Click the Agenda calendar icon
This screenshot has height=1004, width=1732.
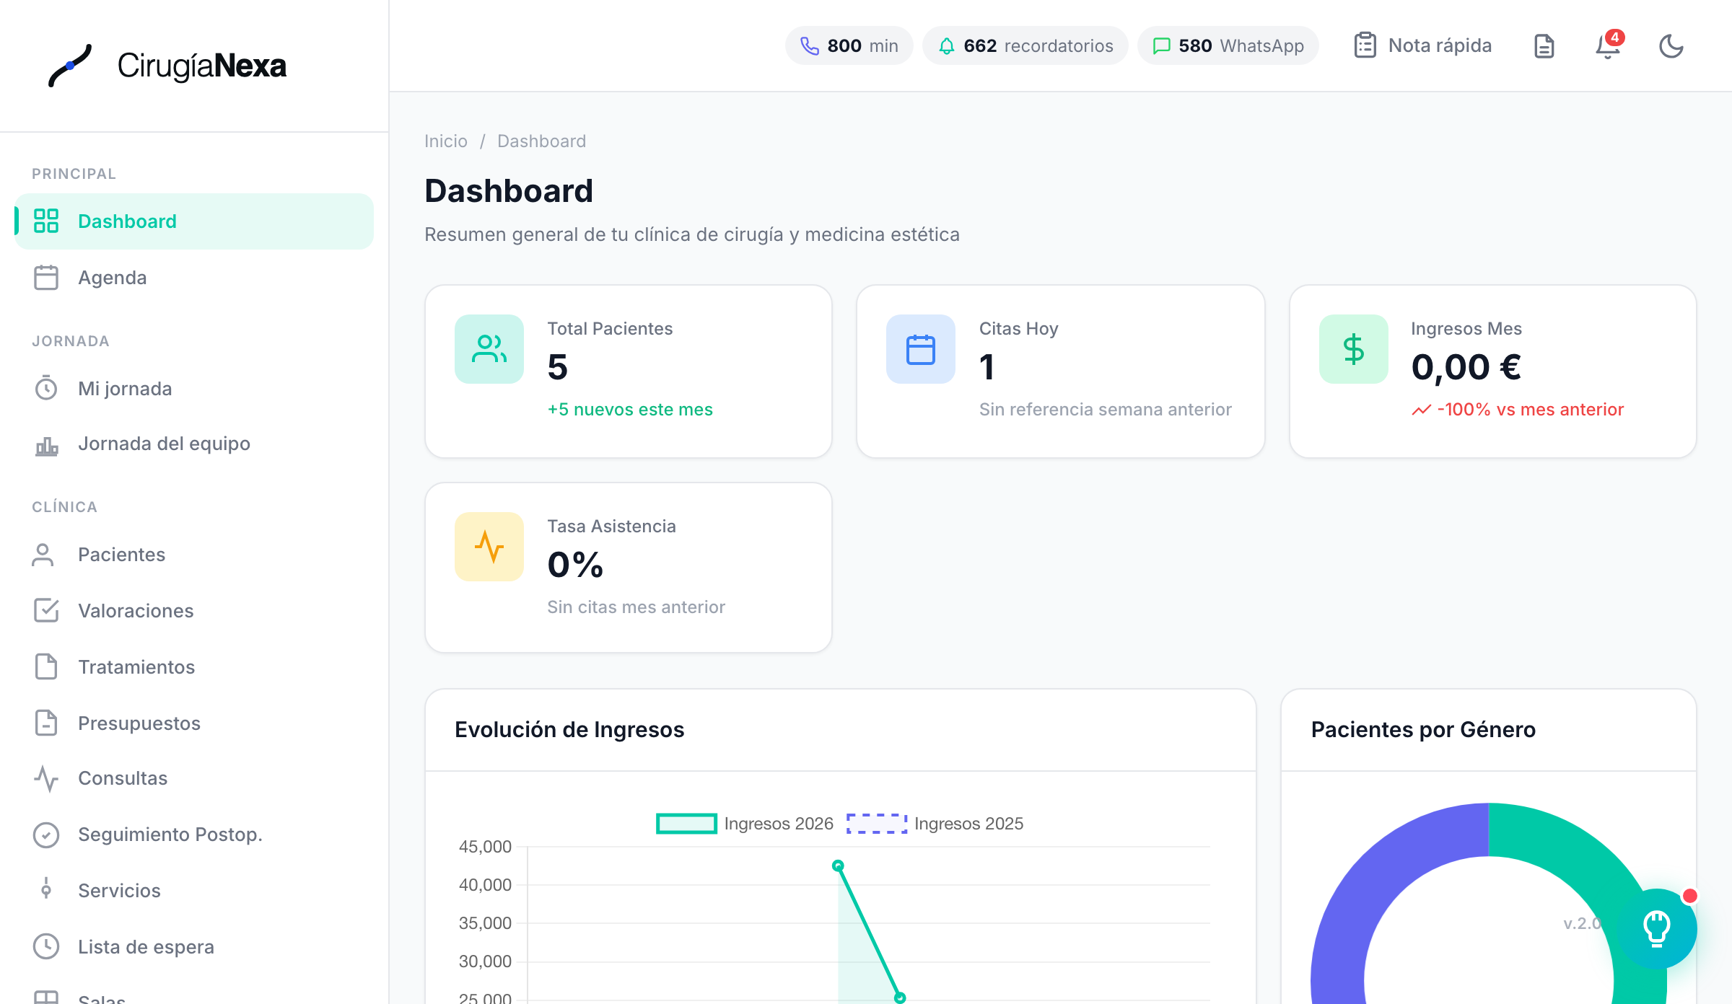point(46,278)
